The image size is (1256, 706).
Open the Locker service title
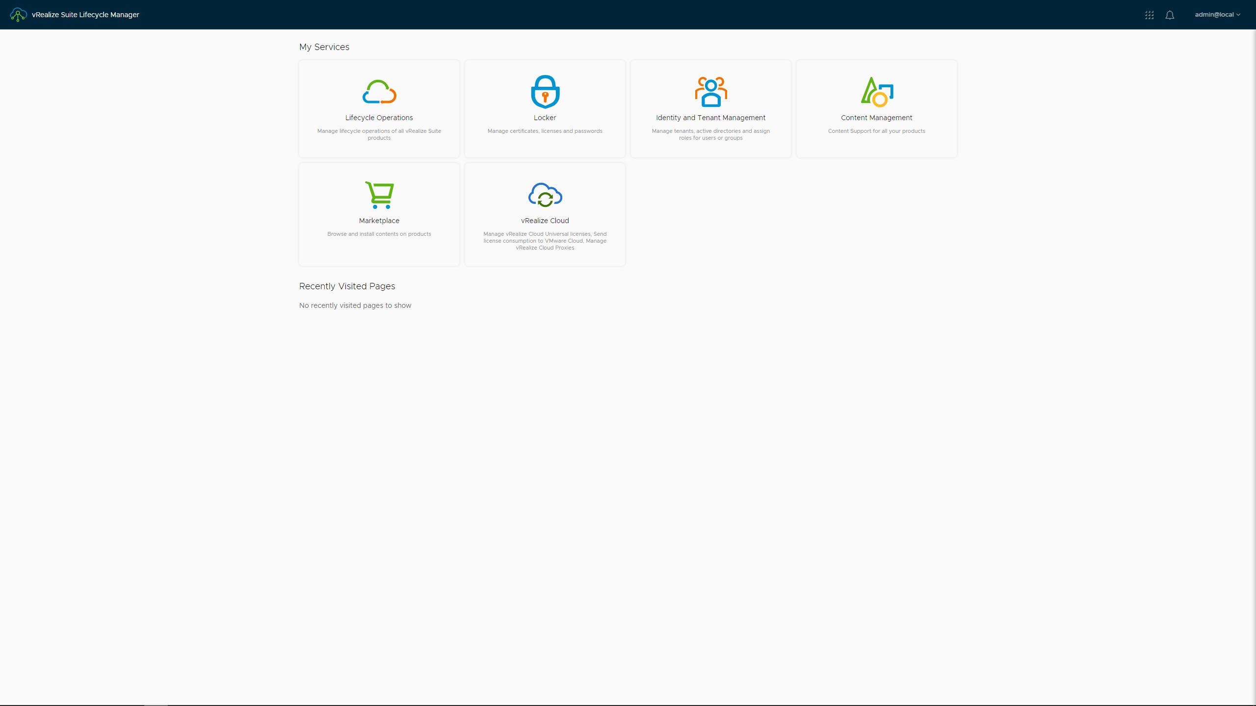(545, 118)
